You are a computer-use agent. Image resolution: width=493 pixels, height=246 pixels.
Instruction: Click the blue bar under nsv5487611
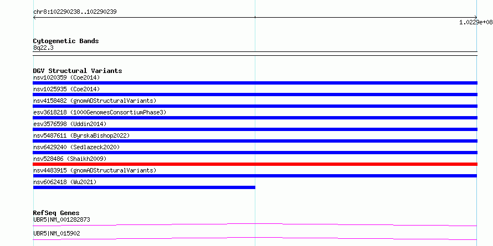pyautogui.click(x=255, y=141)
